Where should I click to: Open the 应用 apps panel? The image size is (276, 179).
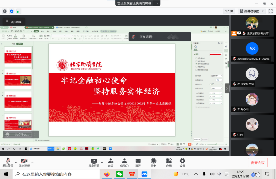click(x=169, y=162)
